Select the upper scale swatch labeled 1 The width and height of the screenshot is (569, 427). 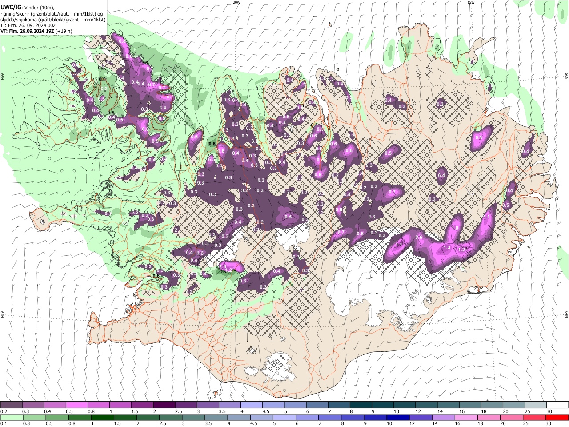coord(120,405)
